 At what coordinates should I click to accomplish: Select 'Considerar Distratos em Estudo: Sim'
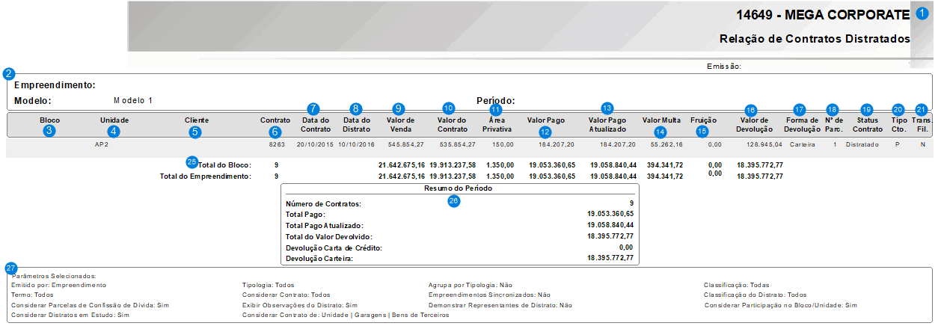[71, 316]
